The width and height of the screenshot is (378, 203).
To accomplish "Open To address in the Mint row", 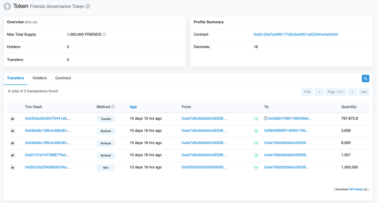I will [287, 167].
